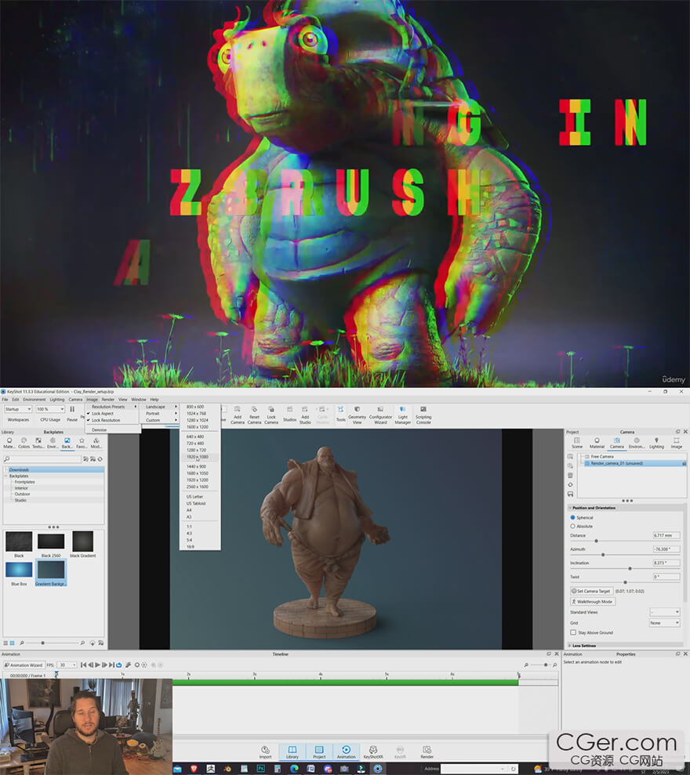Click the Set Camera Target button
The height and width of the screenshot is (775, 690).
pos(591,591)
